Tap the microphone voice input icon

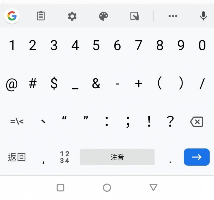click(203, 16)
